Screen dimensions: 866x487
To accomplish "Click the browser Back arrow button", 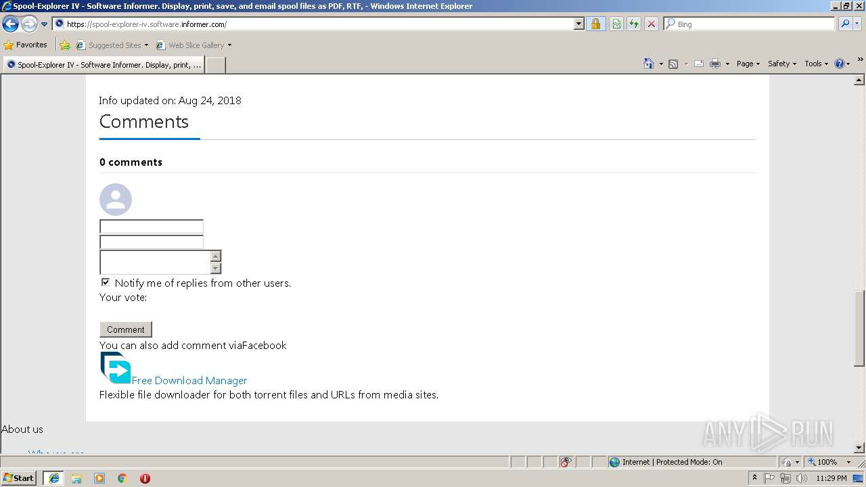I will (x=10, y=24).
